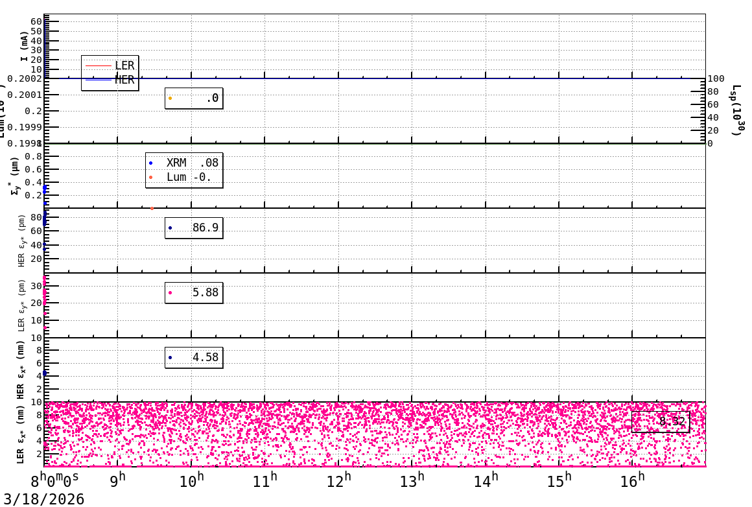This screenshot has height=507, width=752.
Task: Click the 0.2002 luminosity tick label
Action: 25,78
